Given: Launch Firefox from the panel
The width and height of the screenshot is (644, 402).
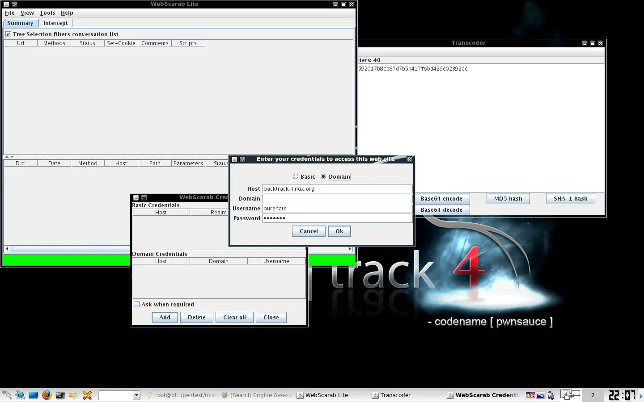Looking at the screenshot, I should pos(47,395).
